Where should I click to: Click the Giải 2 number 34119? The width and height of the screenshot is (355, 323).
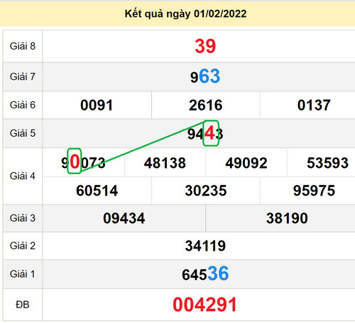click(x=205, y=246)
